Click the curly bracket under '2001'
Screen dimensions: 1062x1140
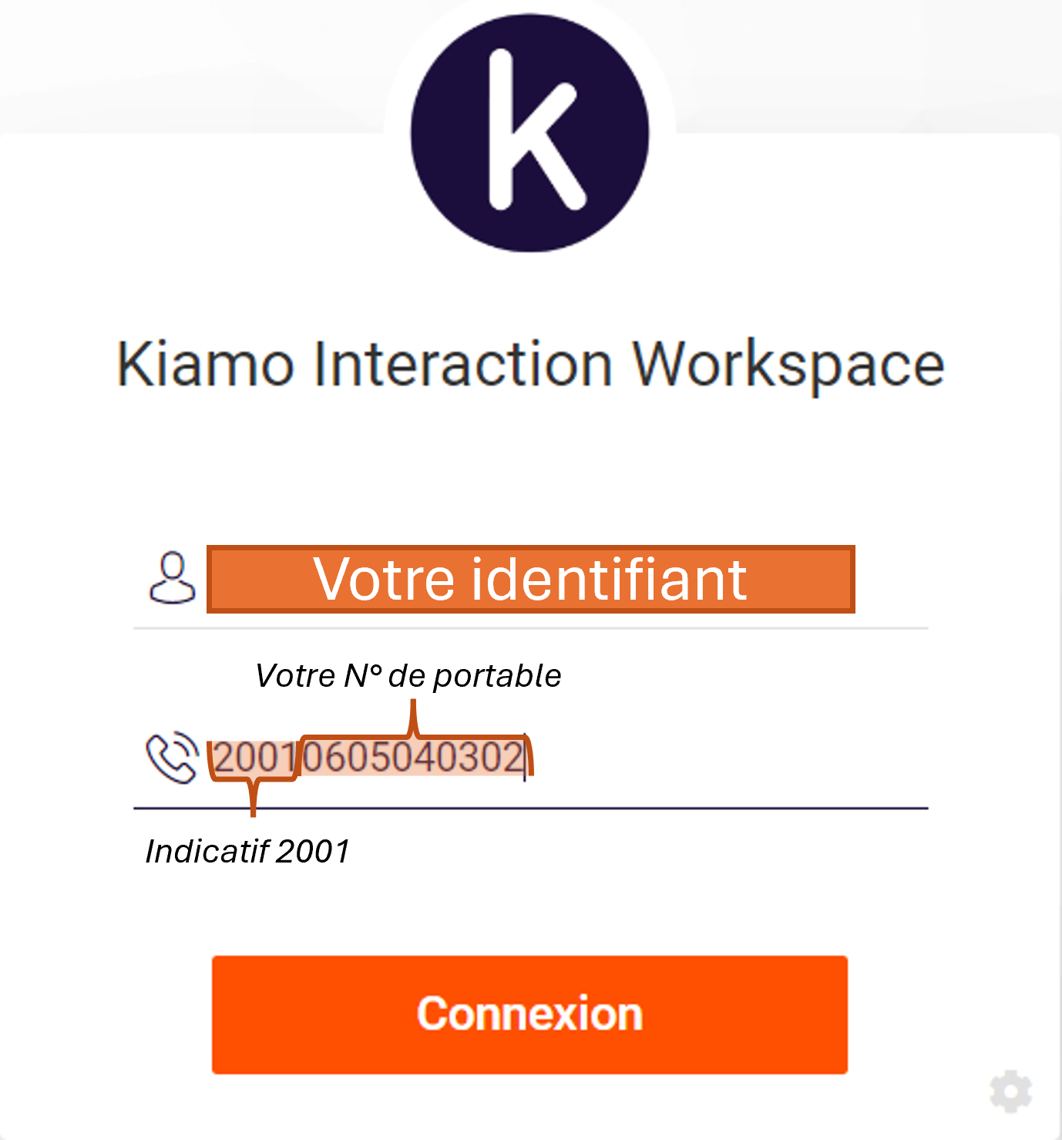pyautogui.click(x=253, y=794)
